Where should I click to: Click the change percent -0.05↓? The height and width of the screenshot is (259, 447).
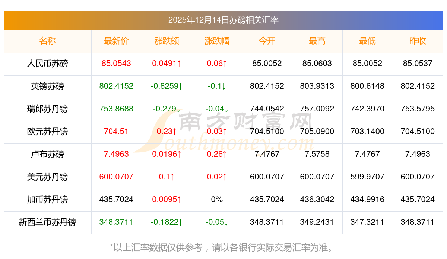[217, 222]
